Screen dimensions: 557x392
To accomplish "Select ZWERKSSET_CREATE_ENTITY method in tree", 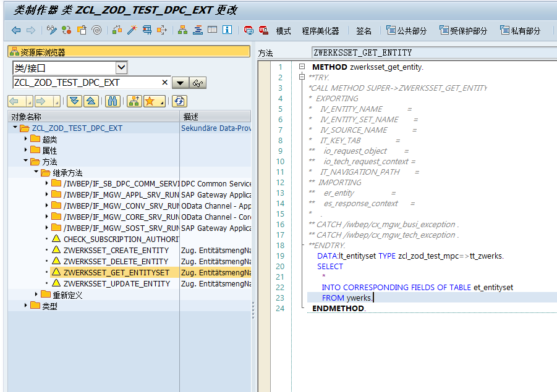I will (x=116, y=251).
